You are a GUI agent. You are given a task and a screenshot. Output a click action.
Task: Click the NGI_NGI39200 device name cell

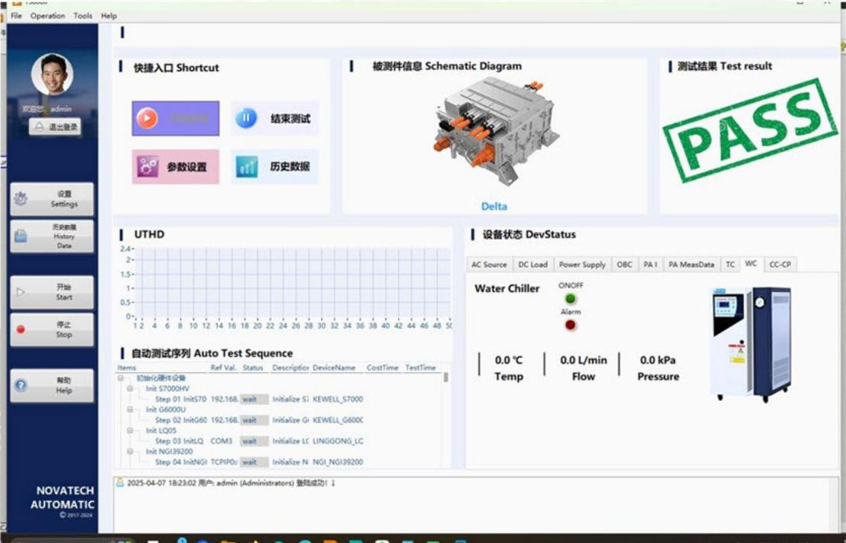coord(338,462)
